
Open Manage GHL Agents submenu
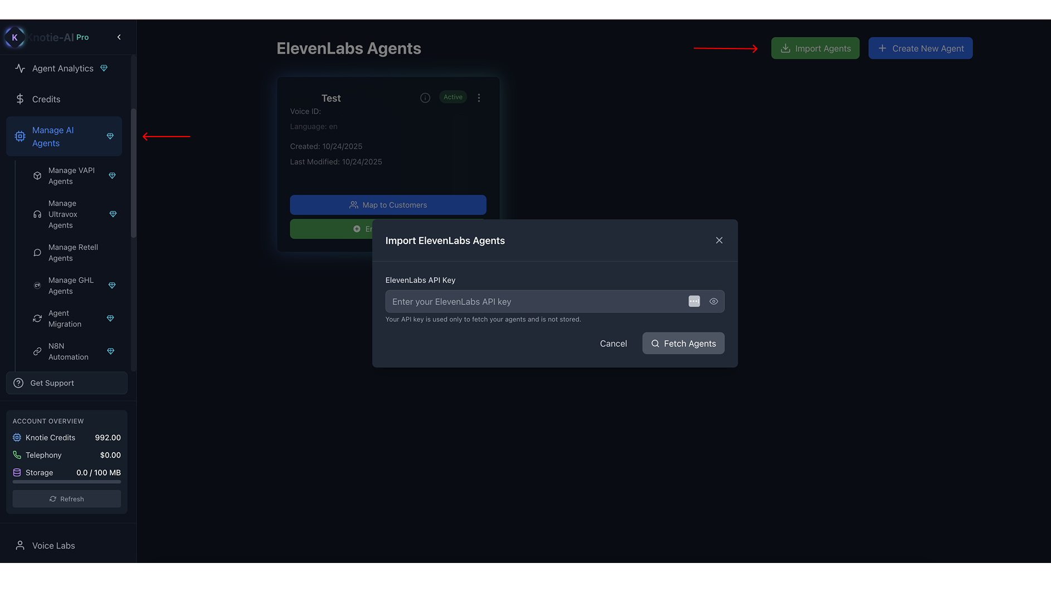click(x=71, y=286)
